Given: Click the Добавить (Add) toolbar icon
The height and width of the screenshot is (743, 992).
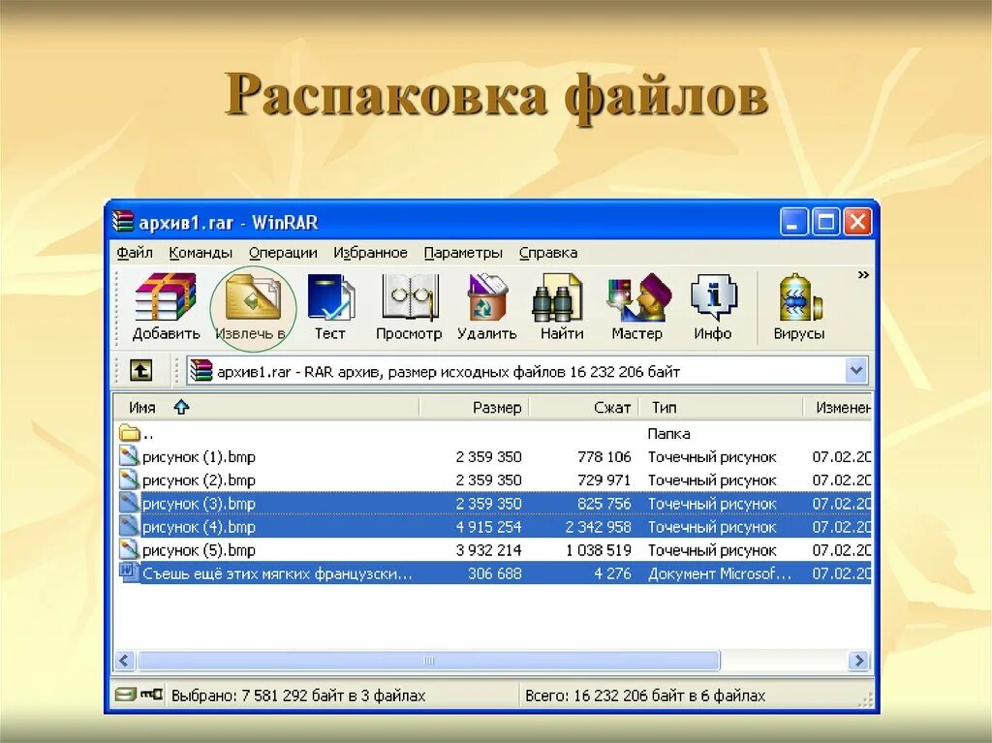Looking at the screenshot, I should 166,307.
